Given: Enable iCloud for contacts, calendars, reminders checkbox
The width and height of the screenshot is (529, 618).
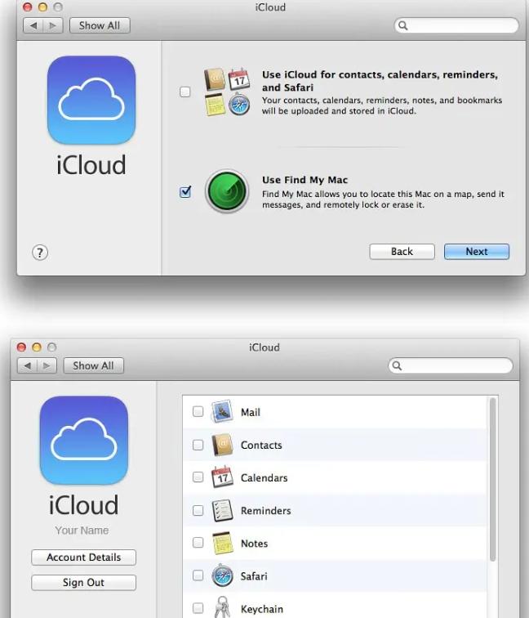Looking at the screenshot, I should click(x=185, y=92).
